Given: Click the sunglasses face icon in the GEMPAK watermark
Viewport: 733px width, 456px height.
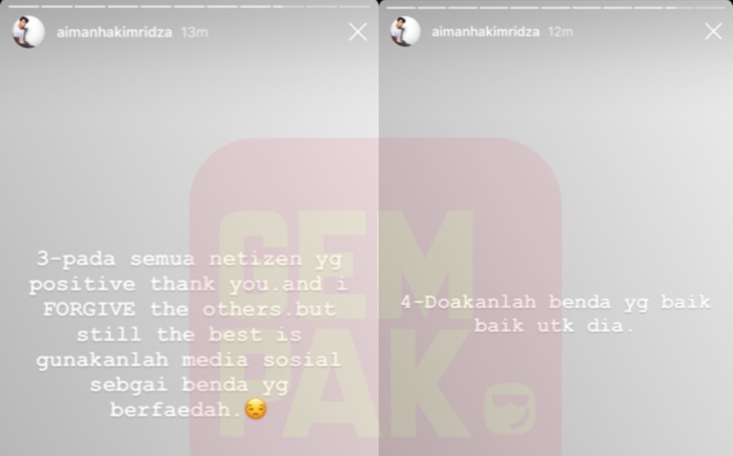Looking at the screenshot, I should 508,408.
